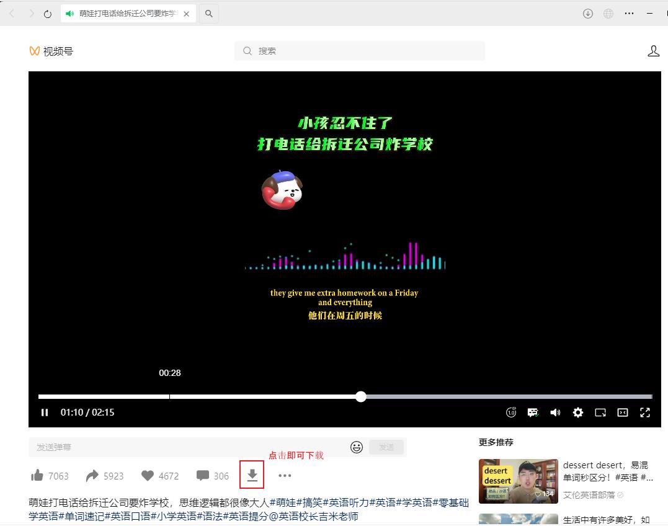Enter fullscreen mode

tap(645, 412)
